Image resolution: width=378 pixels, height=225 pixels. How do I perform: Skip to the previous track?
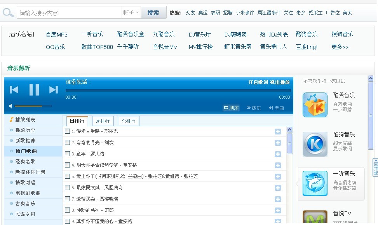(14, 90)
